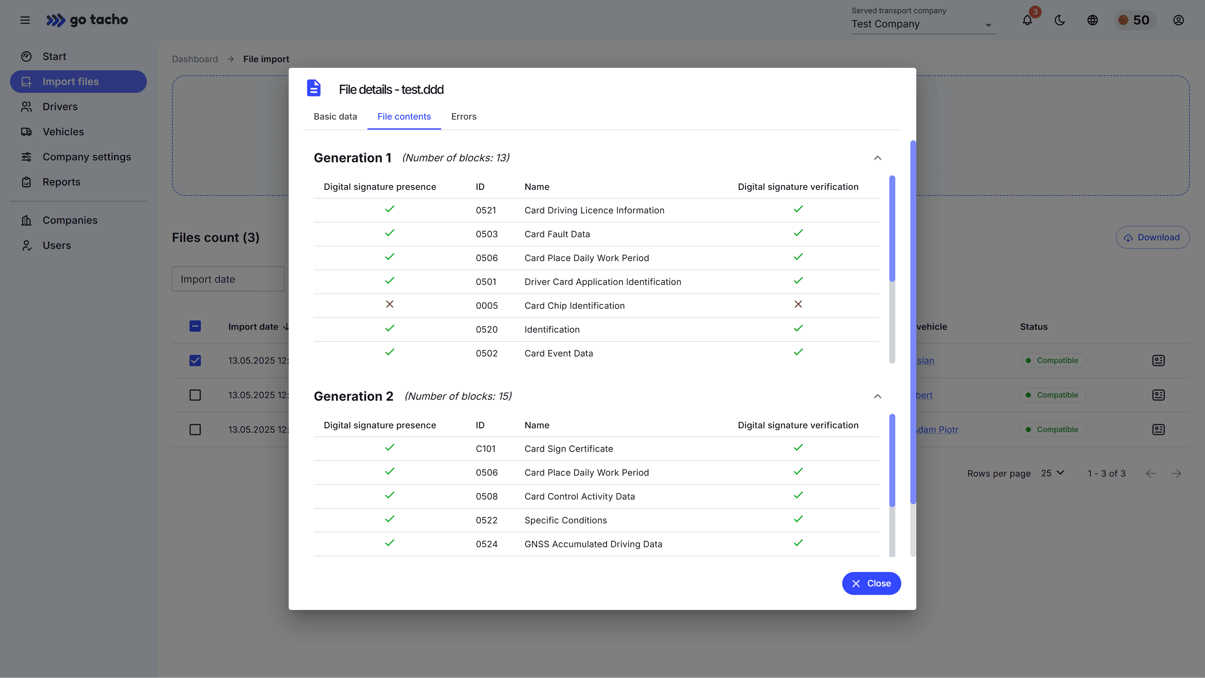
Task: Select row Card Control Activity Data
Action: tap(597, 497)
